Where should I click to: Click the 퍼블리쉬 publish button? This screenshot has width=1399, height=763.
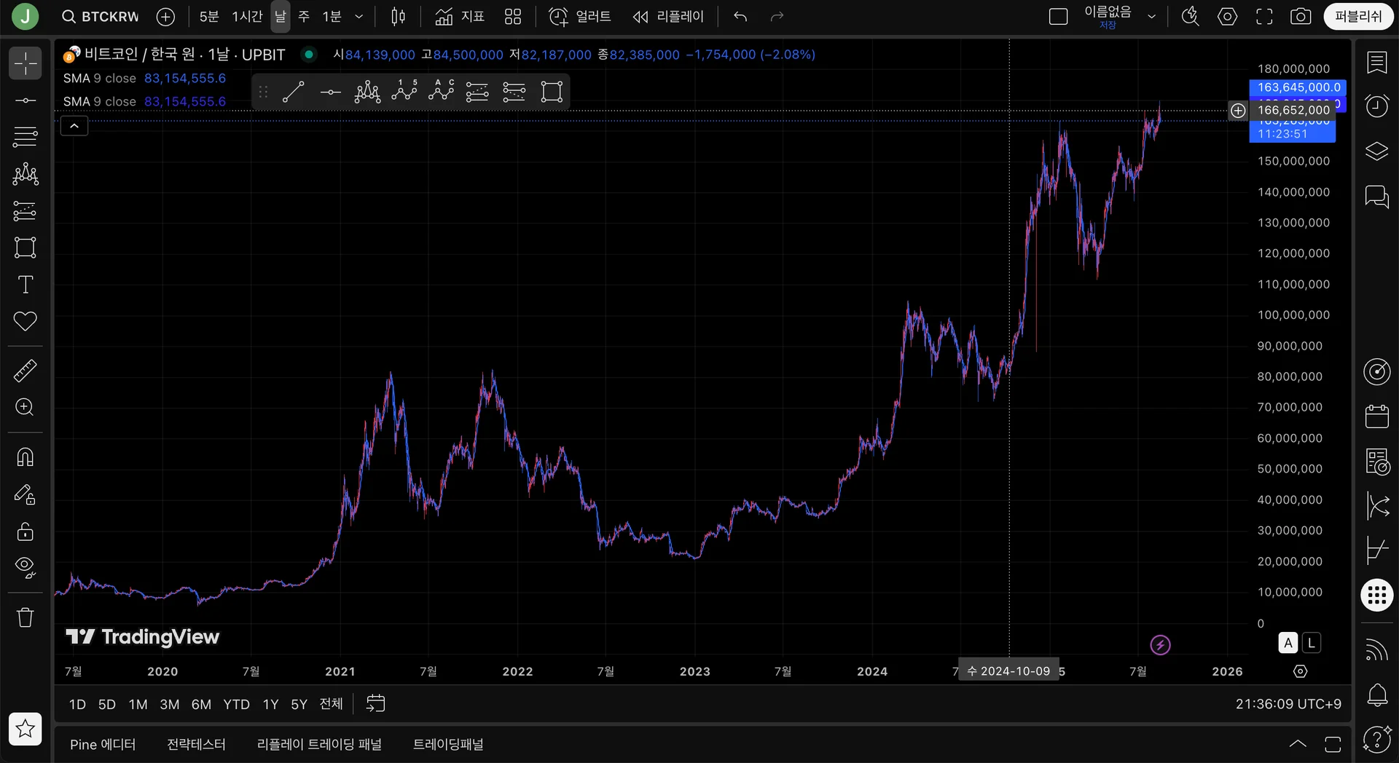pos(1358,17)
